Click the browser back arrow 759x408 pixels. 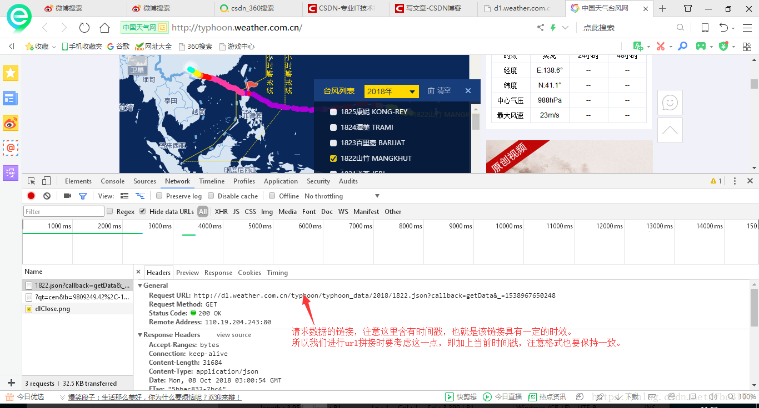point(45,28)
